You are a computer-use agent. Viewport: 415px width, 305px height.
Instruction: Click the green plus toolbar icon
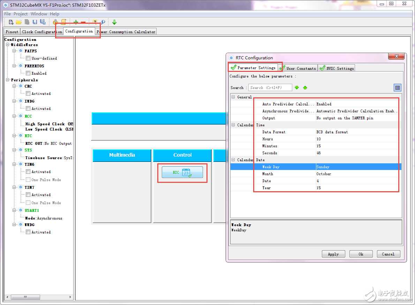click(76, 22)
